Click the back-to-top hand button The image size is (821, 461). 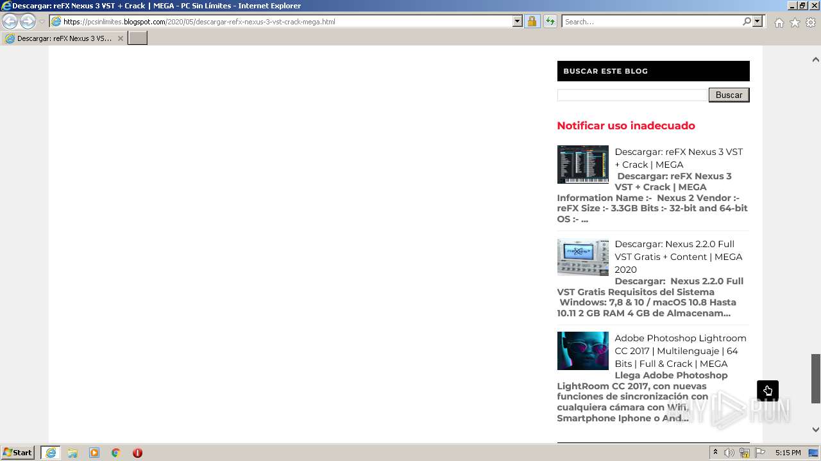[768, 391]
